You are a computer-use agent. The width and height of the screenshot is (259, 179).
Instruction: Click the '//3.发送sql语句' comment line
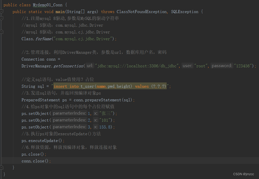click(61, 93)
